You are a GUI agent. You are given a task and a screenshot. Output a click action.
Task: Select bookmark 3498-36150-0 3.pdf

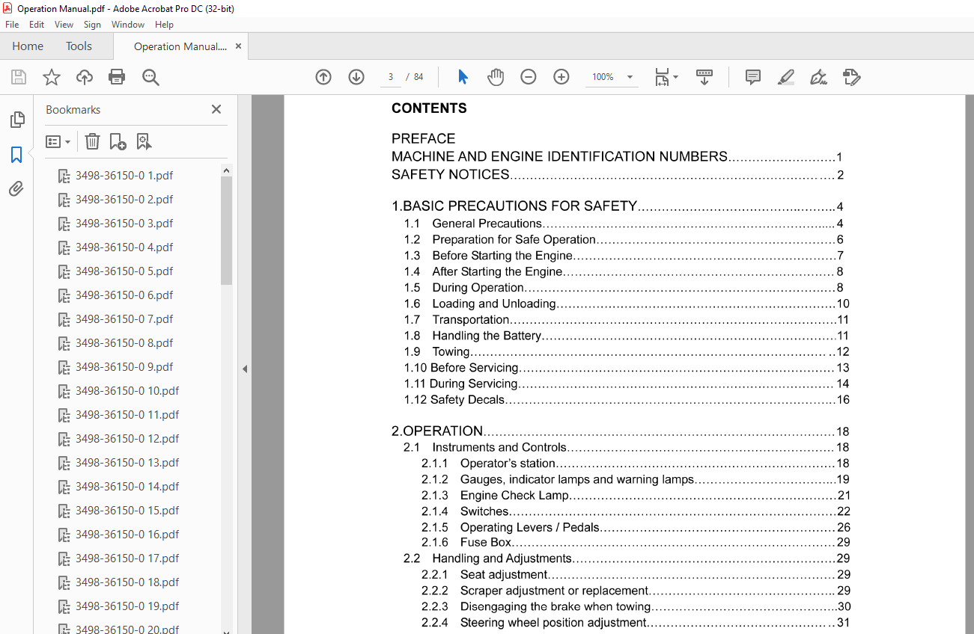pyautogui.click(x=124, y=224)
